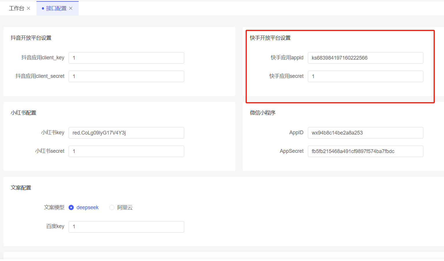Focus the 小红书secret input field
This screenshot has height=261, width=444.
pos(126,151)
